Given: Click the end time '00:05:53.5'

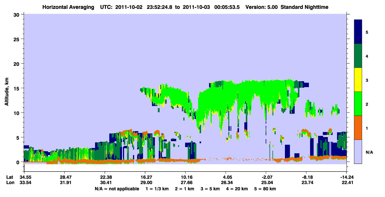Looking at the screenshot, I should click(227, 7).
